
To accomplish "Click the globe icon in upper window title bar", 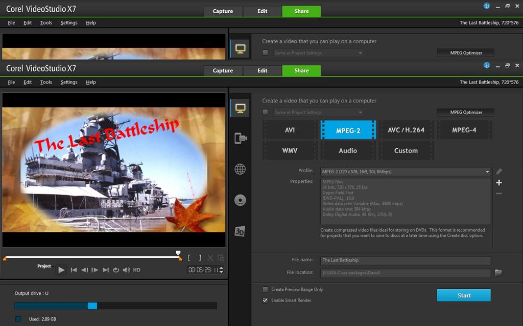I will [487, 6].
